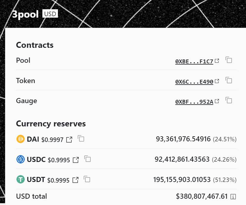The image size is (246, 205).
Task: Click the USD total info icon
Action: point(233,197)
